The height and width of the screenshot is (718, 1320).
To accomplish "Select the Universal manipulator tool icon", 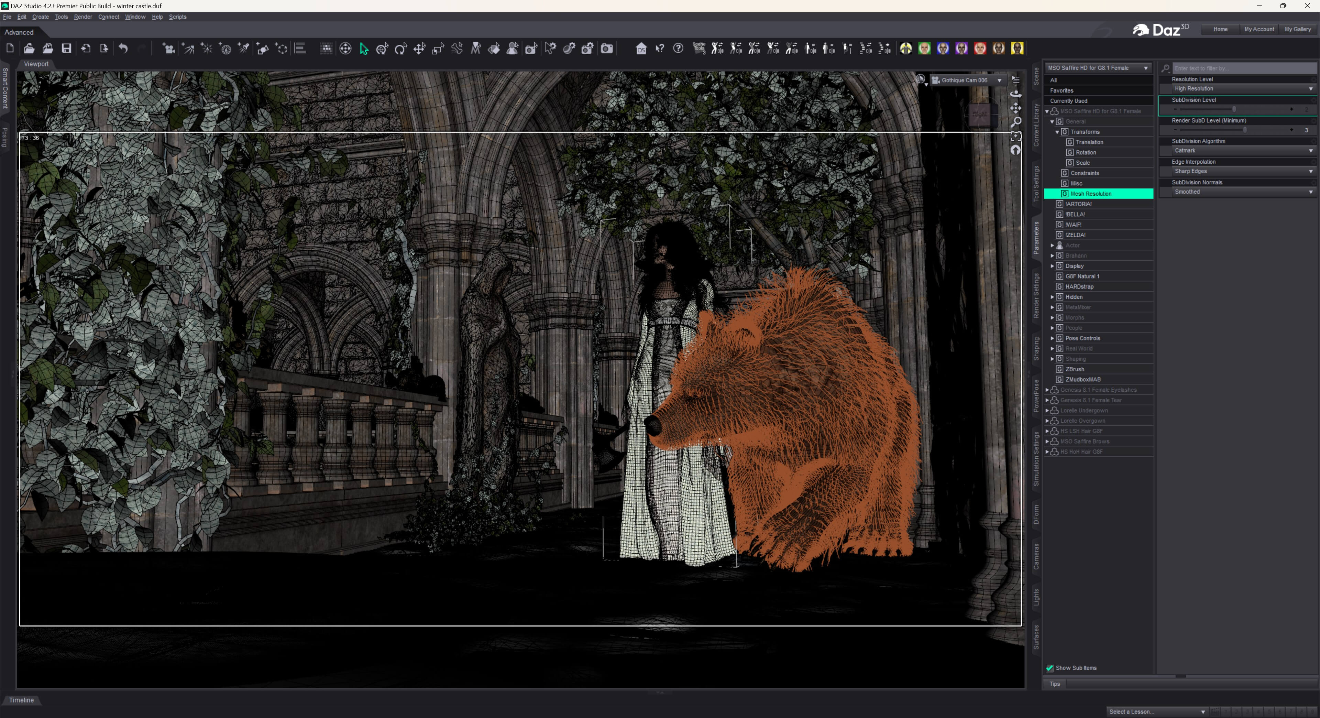I will pos(345,48).
